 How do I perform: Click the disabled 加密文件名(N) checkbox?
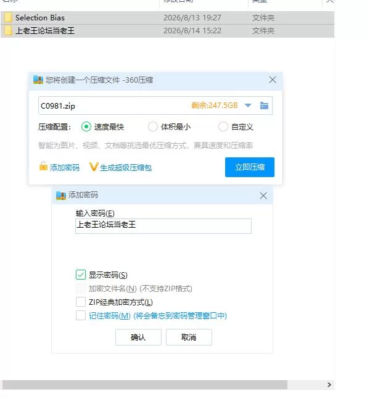81,288
